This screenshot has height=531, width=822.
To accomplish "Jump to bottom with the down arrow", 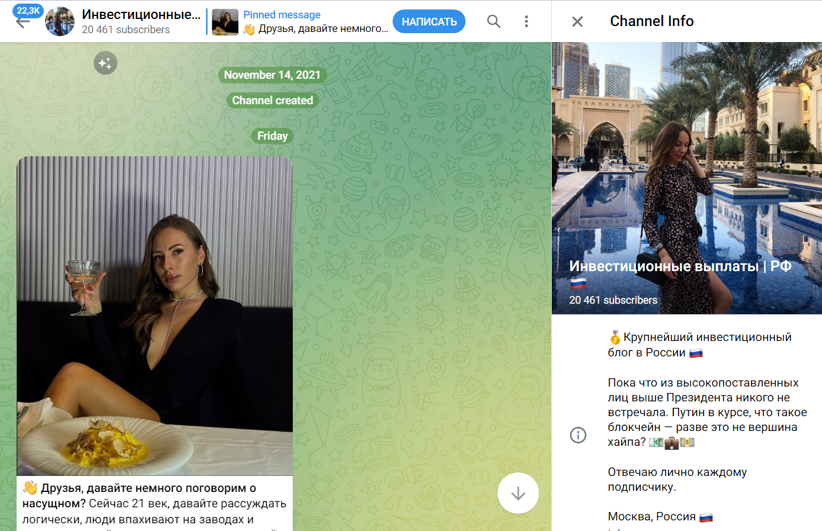I will click(518, 493).
